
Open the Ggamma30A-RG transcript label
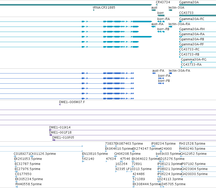coord(194,59)
